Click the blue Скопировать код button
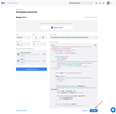116x114 pixels. click(x=31, y=69)
